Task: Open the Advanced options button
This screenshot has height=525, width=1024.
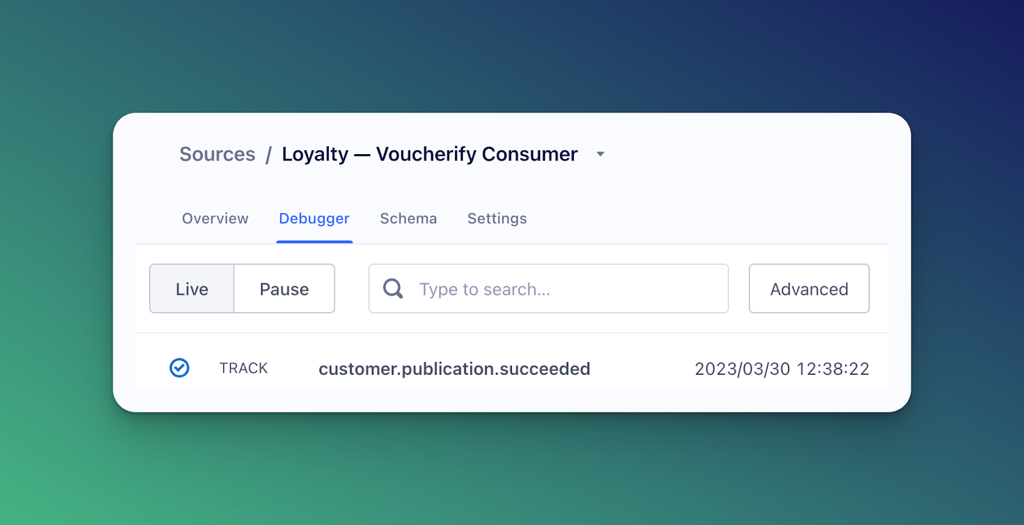Action: tap(809, 289)
